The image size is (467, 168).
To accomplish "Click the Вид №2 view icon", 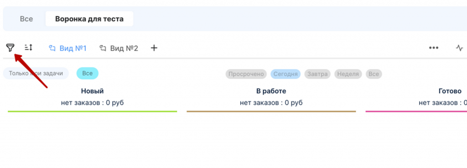I will tap(103, 48).
